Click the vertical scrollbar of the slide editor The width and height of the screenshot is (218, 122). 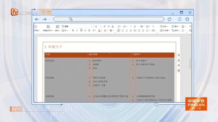[x=190, y=64]
